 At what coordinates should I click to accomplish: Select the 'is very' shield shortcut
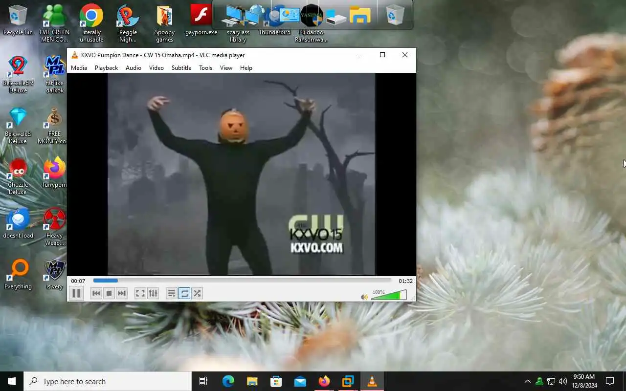54,274
